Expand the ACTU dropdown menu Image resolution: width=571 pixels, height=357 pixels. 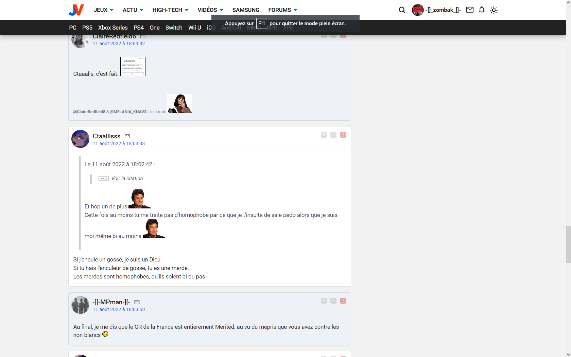point(133,10)
